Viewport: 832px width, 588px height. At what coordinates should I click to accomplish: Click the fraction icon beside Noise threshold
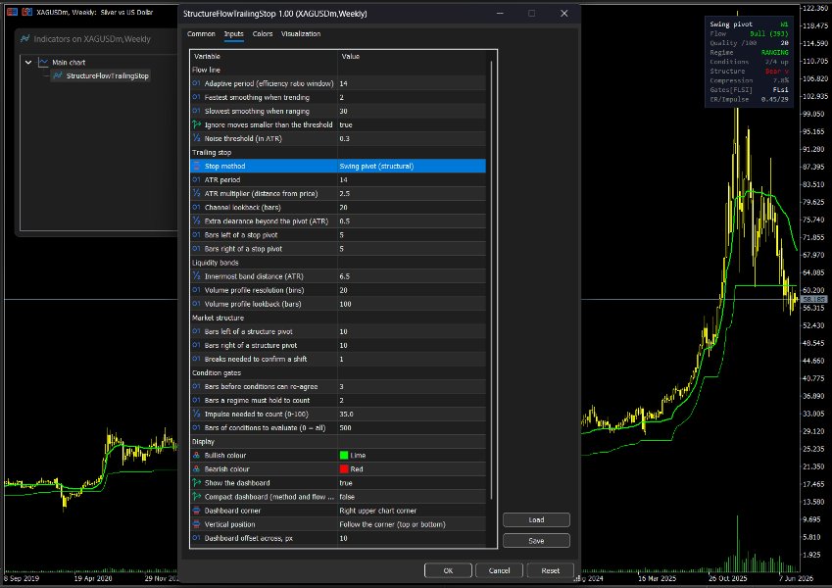tap(197, 138)
